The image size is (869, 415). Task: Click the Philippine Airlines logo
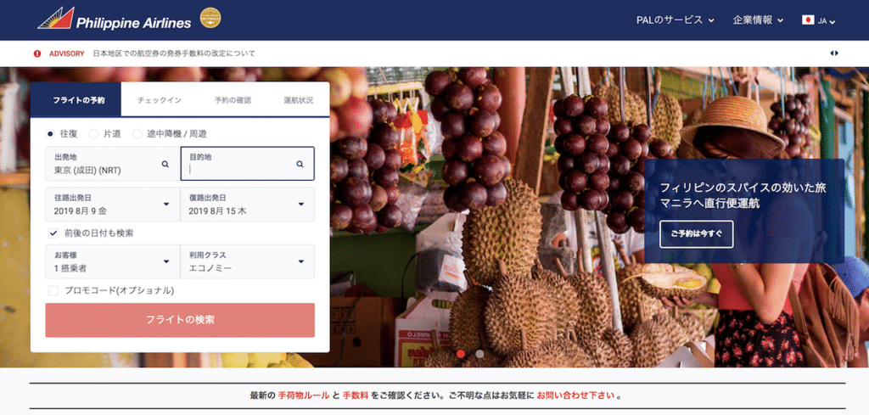115,19
